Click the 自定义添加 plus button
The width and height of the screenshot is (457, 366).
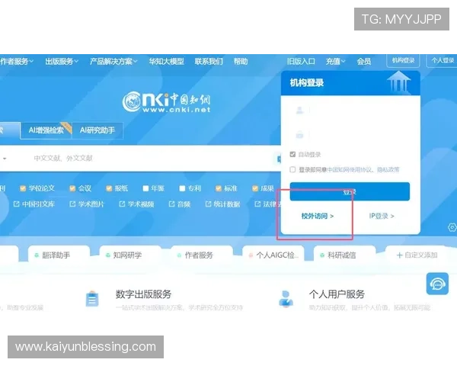coord(417,255)
